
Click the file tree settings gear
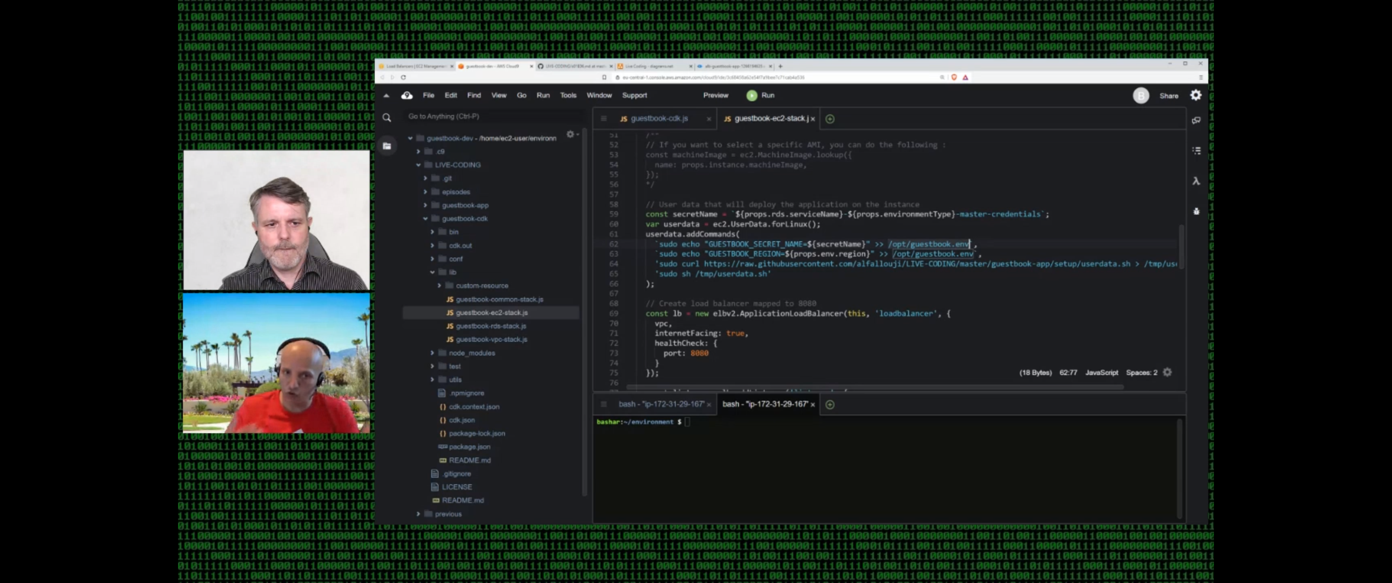tap(570, 134)
